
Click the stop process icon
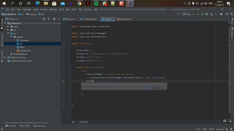tap(216, 14)
